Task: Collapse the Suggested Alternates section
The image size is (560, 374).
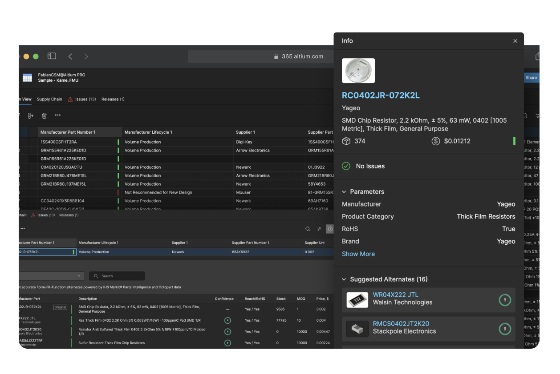Action: [x=344, y=279]
